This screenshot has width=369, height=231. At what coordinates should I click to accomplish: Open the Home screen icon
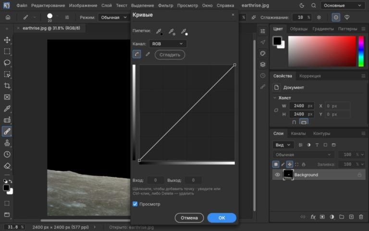coord(8,17)
